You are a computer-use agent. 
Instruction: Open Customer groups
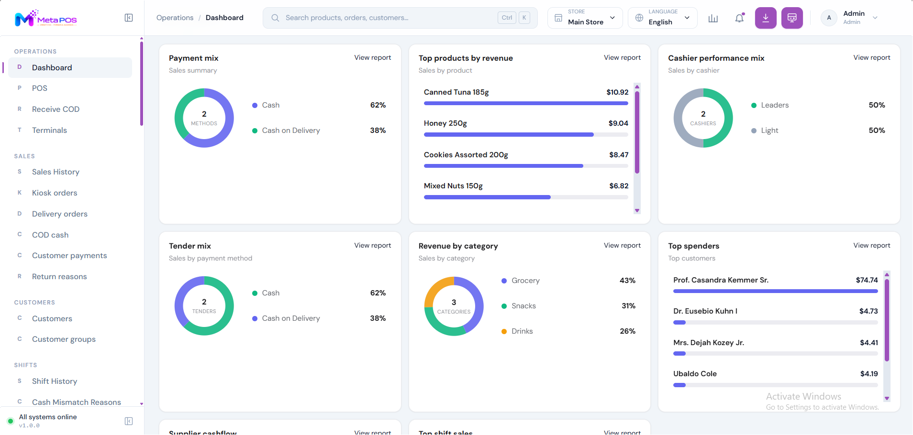(x=70, y=339)
